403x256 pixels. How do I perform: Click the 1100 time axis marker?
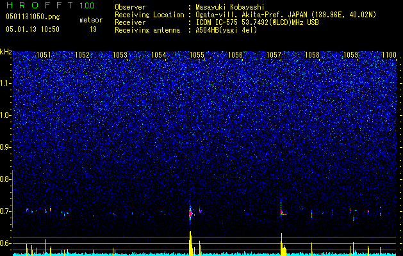pos(389,54)
